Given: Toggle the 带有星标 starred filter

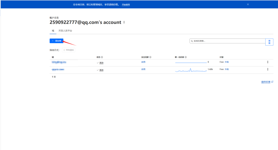Looking at the screenshot, I should click(68, 50).
